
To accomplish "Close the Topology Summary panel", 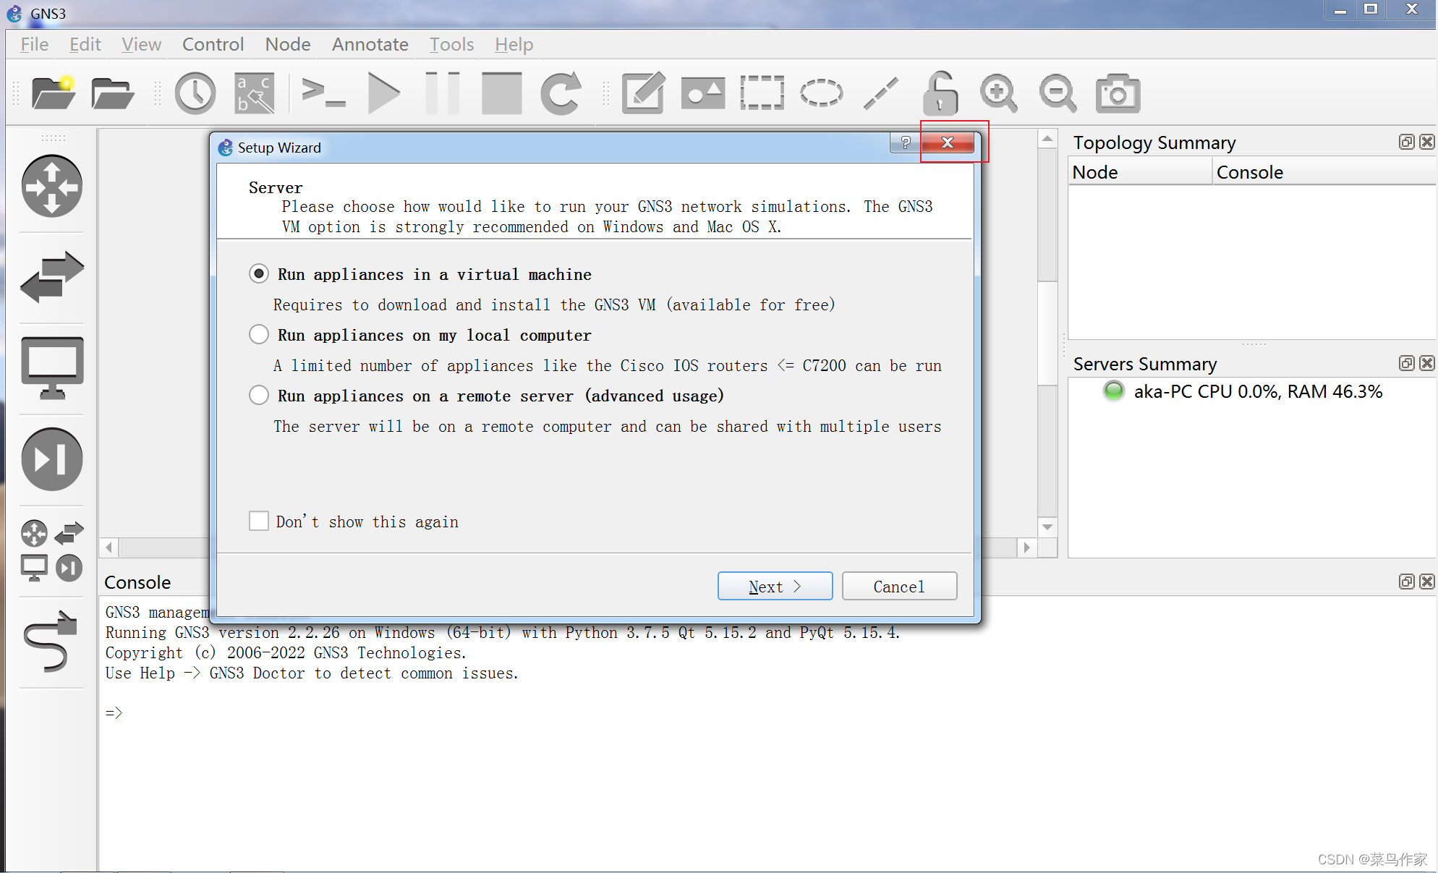I will (x=1426, y=142).
